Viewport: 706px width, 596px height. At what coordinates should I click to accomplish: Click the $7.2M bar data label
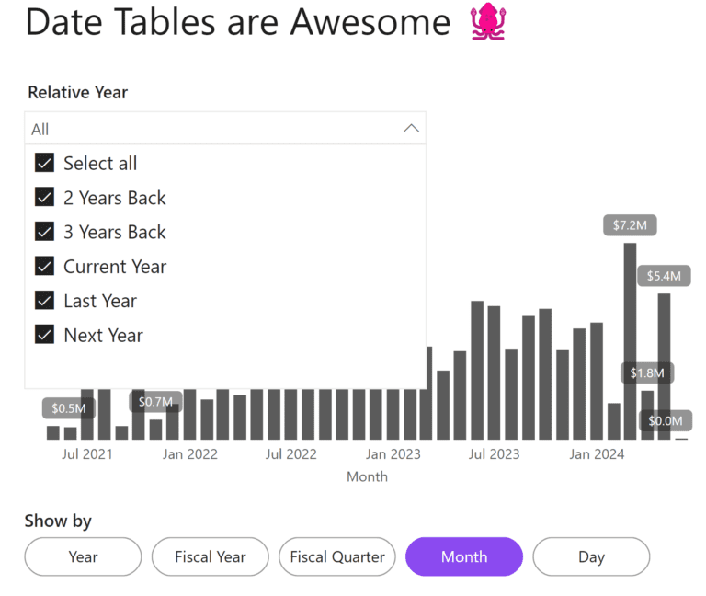630,225
